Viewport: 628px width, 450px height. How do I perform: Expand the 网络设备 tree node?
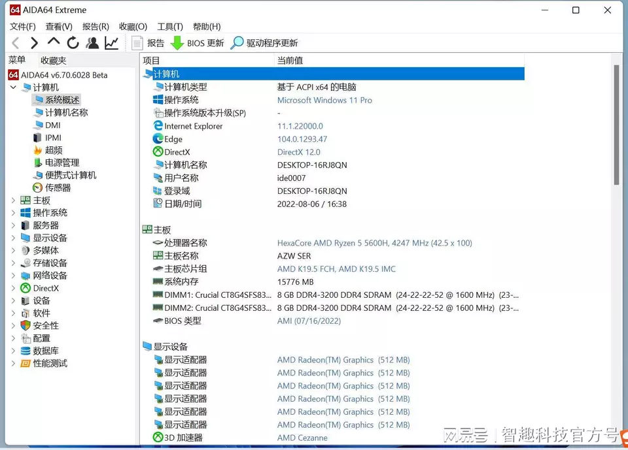[x=13, y=275]
